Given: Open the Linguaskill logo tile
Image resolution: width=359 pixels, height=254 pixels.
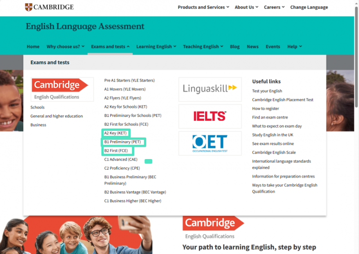Looking at the screenshot, I should point(210,90).
